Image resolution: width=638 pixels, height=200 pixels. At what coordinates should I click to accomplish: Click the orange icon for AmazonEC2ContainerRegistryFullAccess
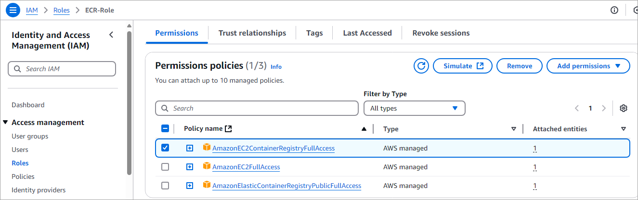[207, 148]
